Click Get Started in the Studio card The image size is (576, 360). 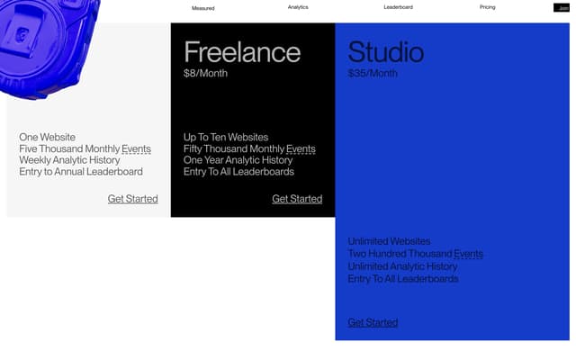point(373,322)
